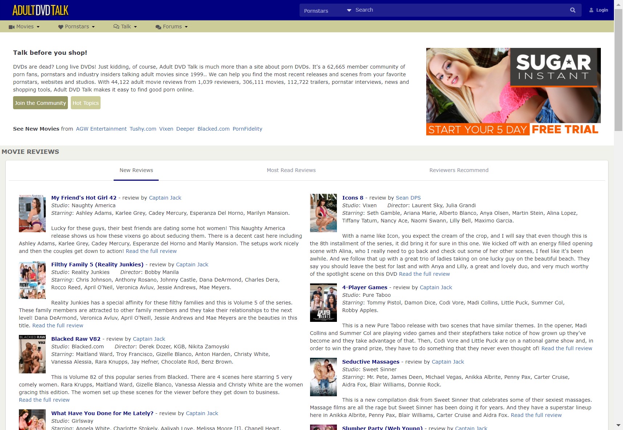Open the site logo in the header
The height and width of the screenshot is (430, 623).
pyautogui.click(x=40, y=10)
